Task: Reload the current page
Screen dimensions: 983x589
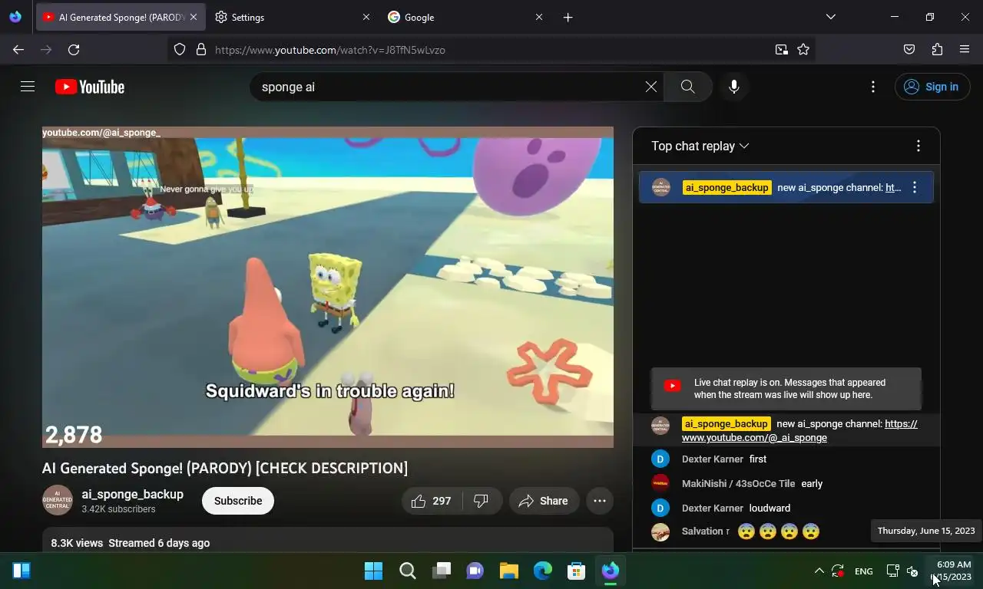Action: point(74,50)
